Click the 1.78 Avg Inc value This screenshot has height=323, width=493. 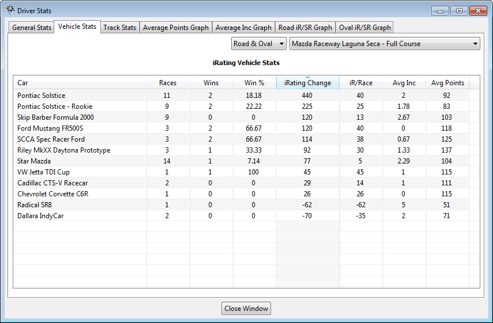pyautogui.click(x=404, y=107)
